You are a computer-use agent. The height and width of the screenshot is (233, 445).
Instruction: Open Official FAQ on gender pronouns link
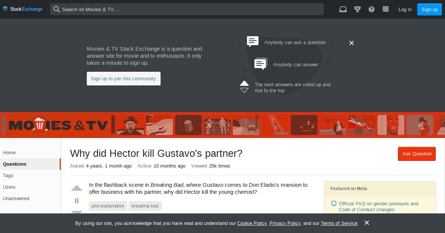coord(379,206)
